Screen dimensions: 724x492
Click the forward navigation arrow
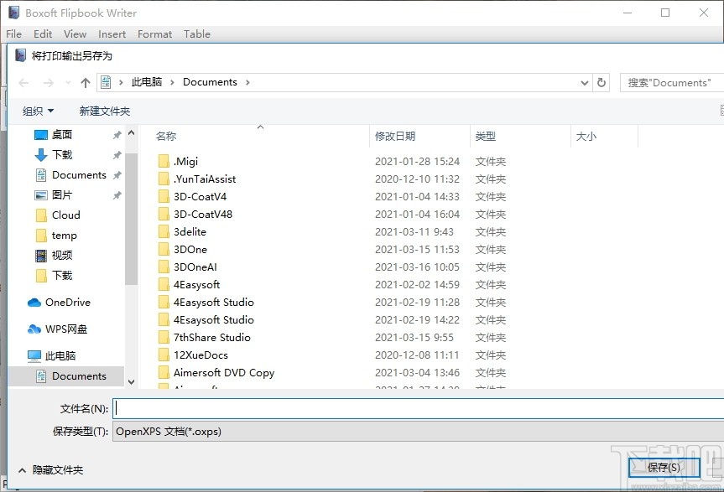click(x=47, y=81)
